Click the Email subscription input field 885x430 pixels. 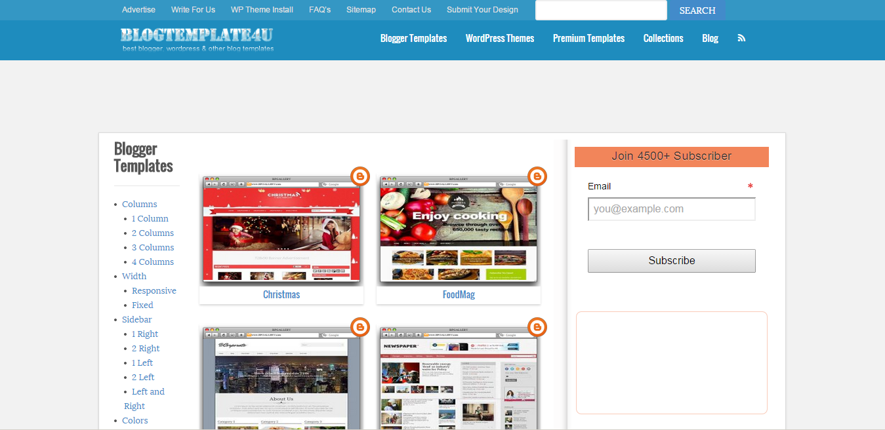(x=672, y=209)
